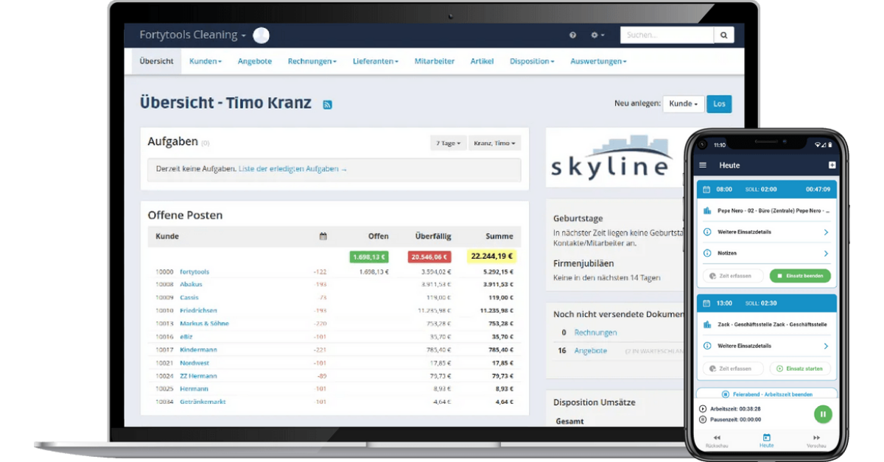Image resolution: width=884 pixels, height=462 pixels.
Task: Open the Kunde dropdown next to Neu anlegen
Action: click(683, 104)
